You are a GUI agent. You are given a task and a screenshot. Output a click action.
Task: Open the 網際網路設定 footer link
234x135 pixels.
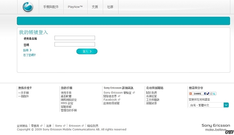(x=69, y=100)
